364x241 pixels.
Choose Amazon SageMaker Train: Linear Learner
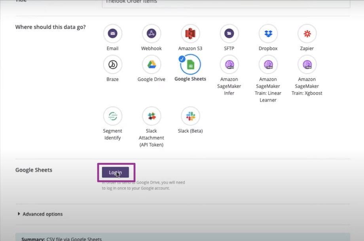click(x=268, y=65)
